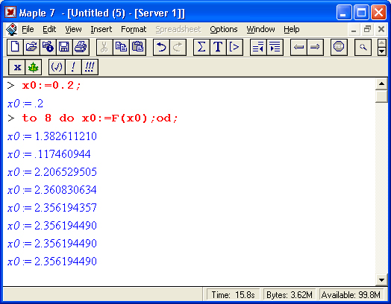Toggle the maple leaf input button
This screenshot has width=391, height=304.
(33, 67)
